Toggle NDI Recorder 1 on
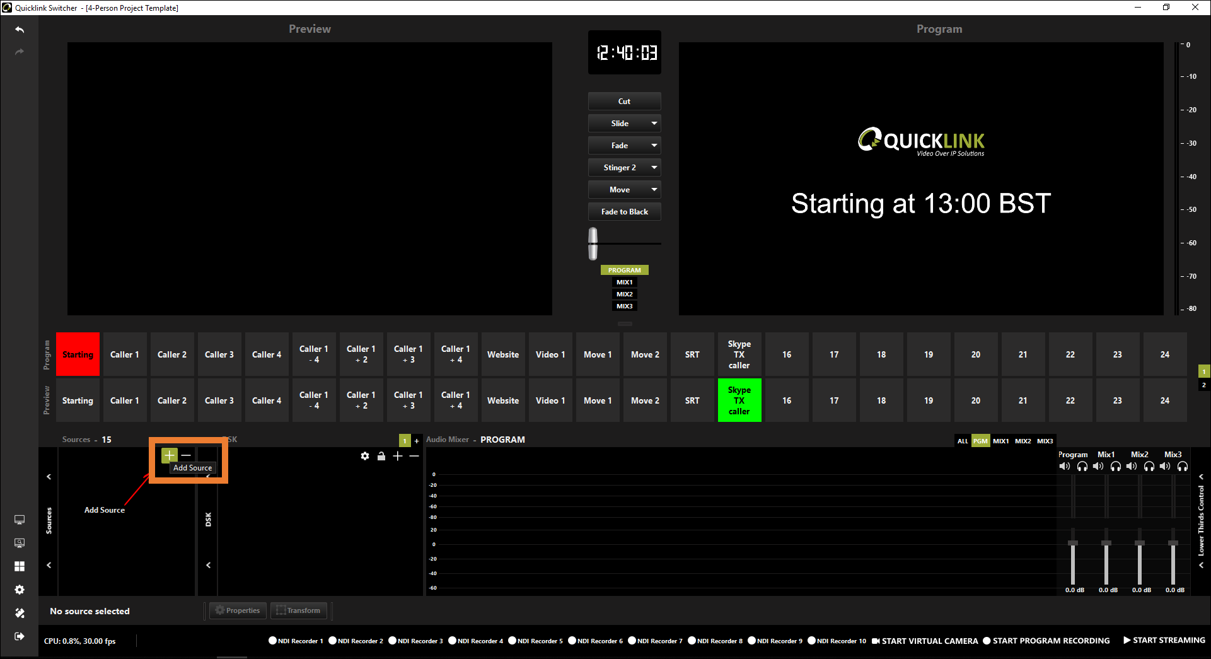 [273, 641]
